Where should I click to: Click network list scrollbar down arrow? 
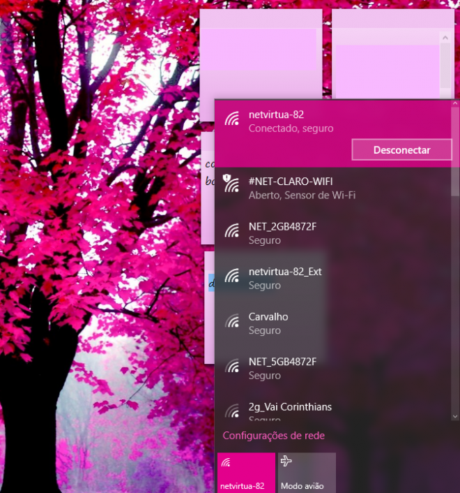pos(455,416)
